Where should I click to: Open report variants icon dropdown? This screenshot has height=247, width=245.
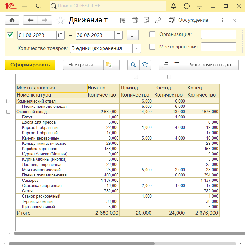(112, 65)
